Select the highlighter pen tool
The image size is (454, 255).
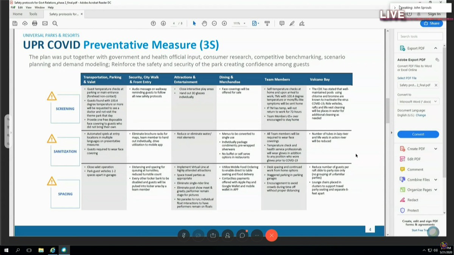pos(292,23)
